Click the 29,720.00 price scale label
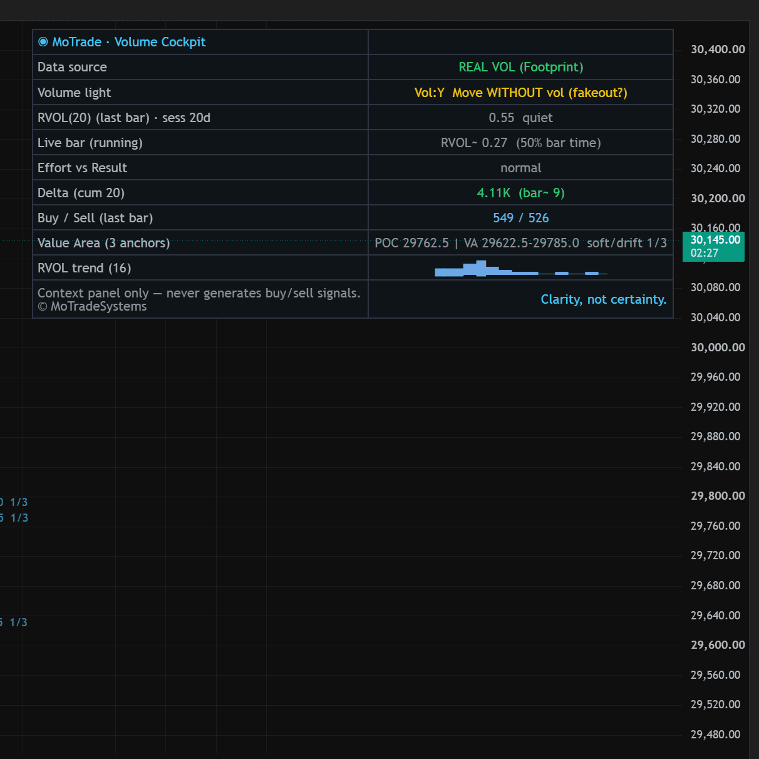Viewport: 759px width, 759px height. (715, 555)
